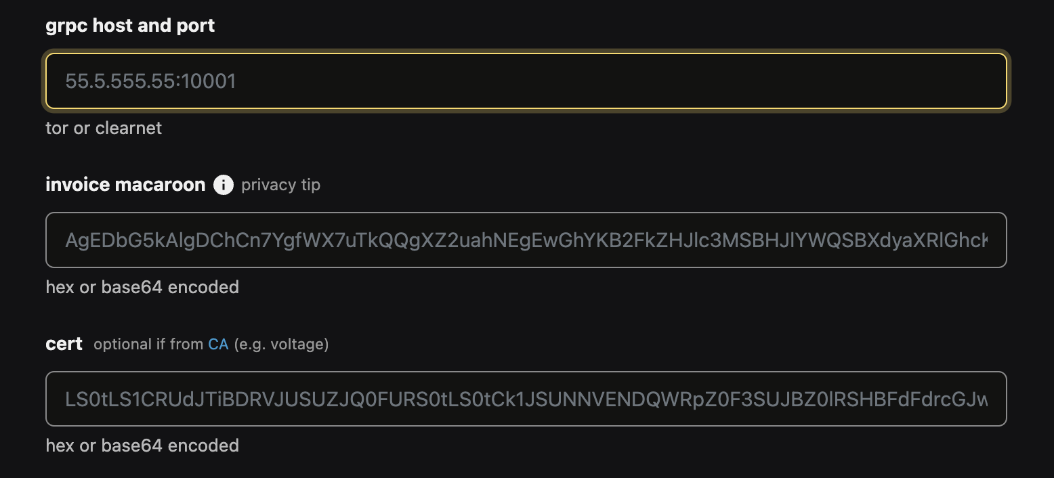Viewport: 1054px width, 478px height.
Task: Click the 'invoice macaroon' bold label
Action: pyautogui.click(x=125, y=185)
